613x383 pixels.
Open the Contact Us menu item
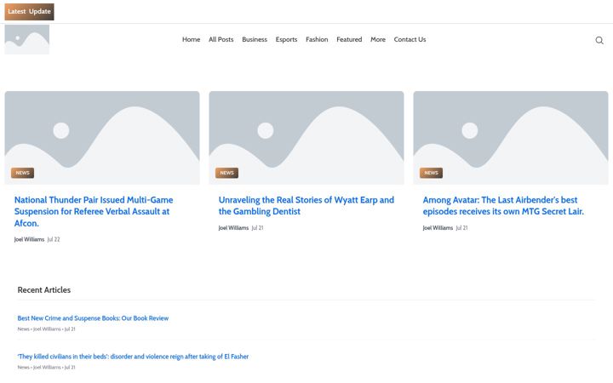[x=410, y=39]
